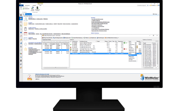Viewport: 178px width, 111px height.
Task: Click the Adressen people icon on start page
Action: click(26, 19)
